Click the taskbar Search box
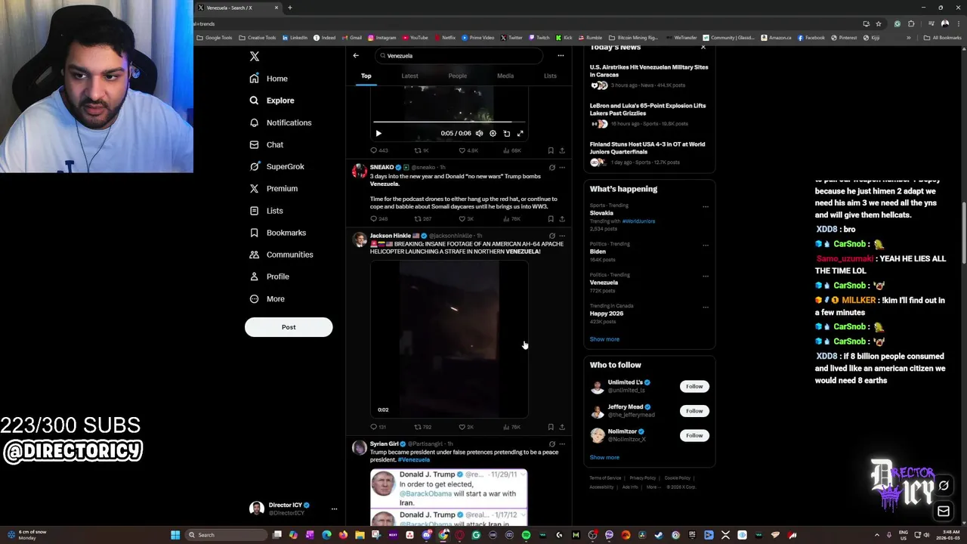The image size is (967, 544). click(x=225, y=535)
